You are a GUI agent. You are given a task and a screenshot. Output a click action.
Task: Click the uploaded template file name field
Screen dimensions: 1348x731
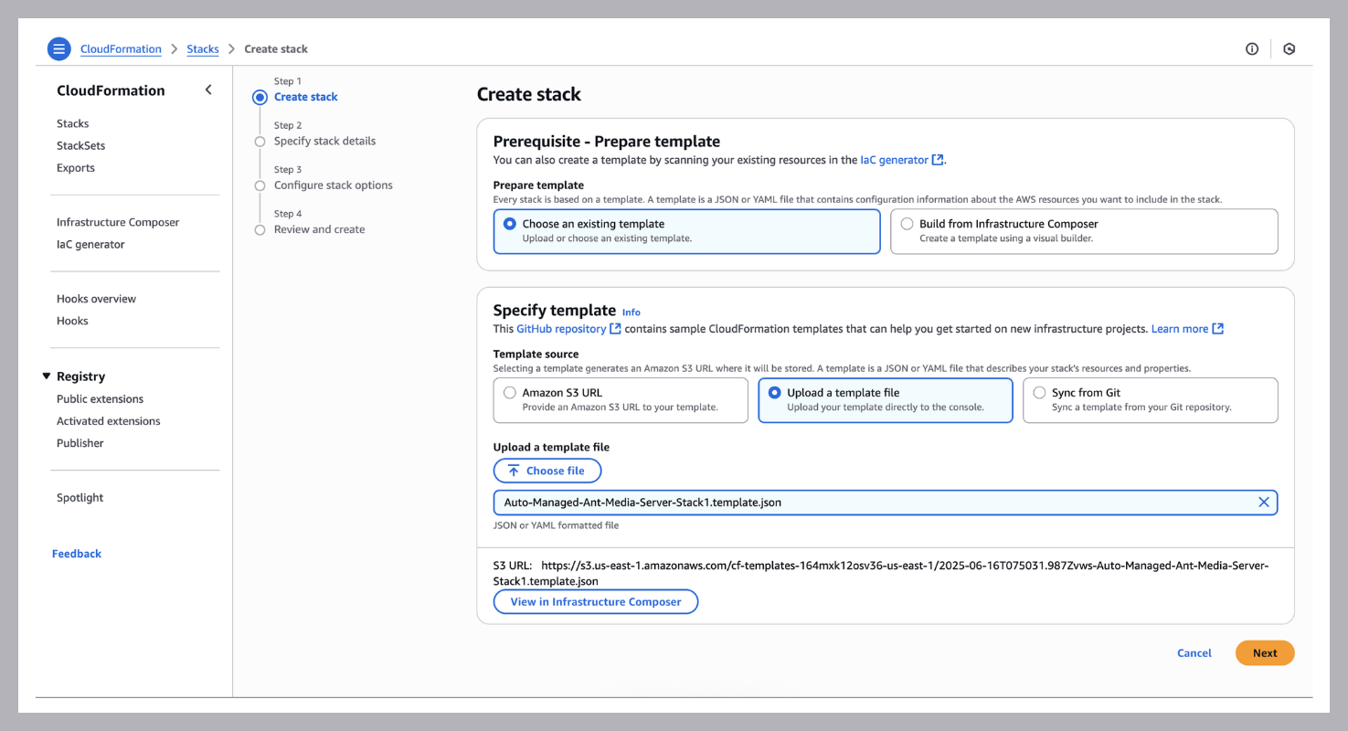click(886, 503)
